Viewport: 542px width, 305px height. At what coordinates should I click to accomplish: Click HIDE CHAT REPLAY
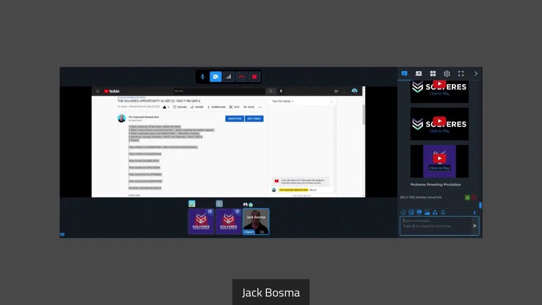point(302,196)
